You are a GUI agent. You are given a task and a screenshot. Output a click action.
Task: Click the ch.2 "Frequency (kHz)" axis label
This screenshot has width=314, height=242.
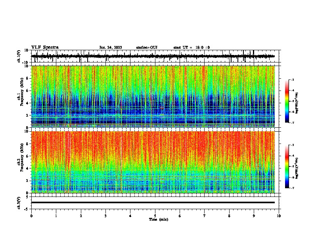22,157
